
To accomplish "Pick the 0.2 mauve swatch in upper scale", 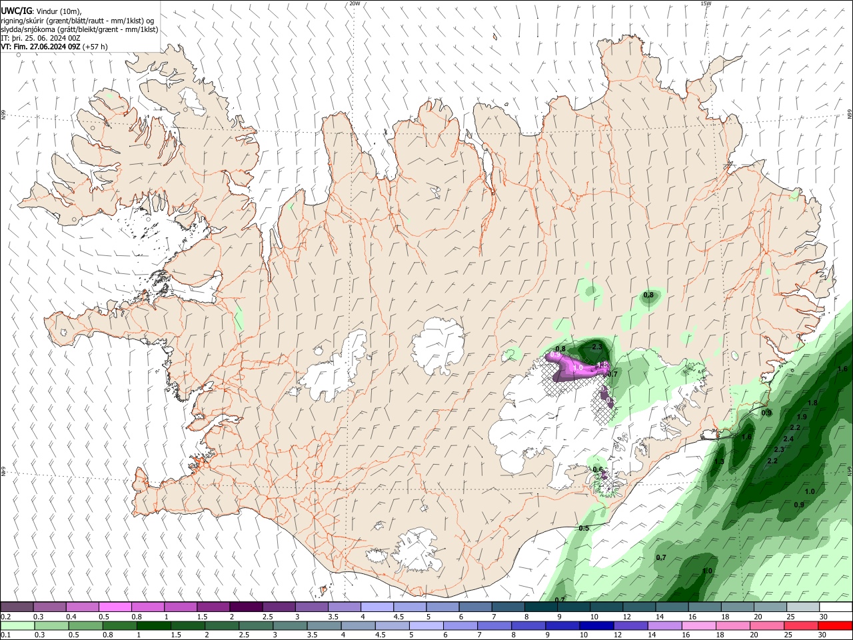I will 17,607.
